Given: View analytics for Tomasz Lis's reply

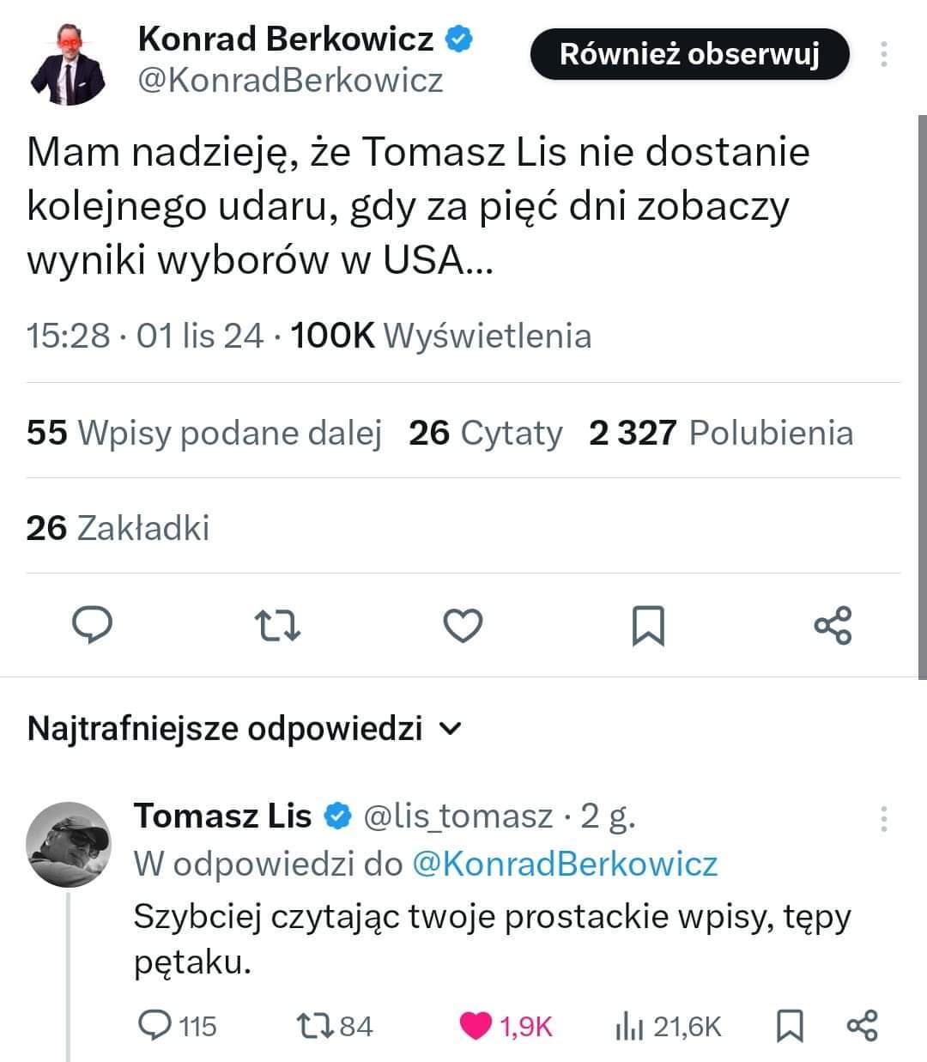Looking at the screenshot, I should click(629, 1025).
